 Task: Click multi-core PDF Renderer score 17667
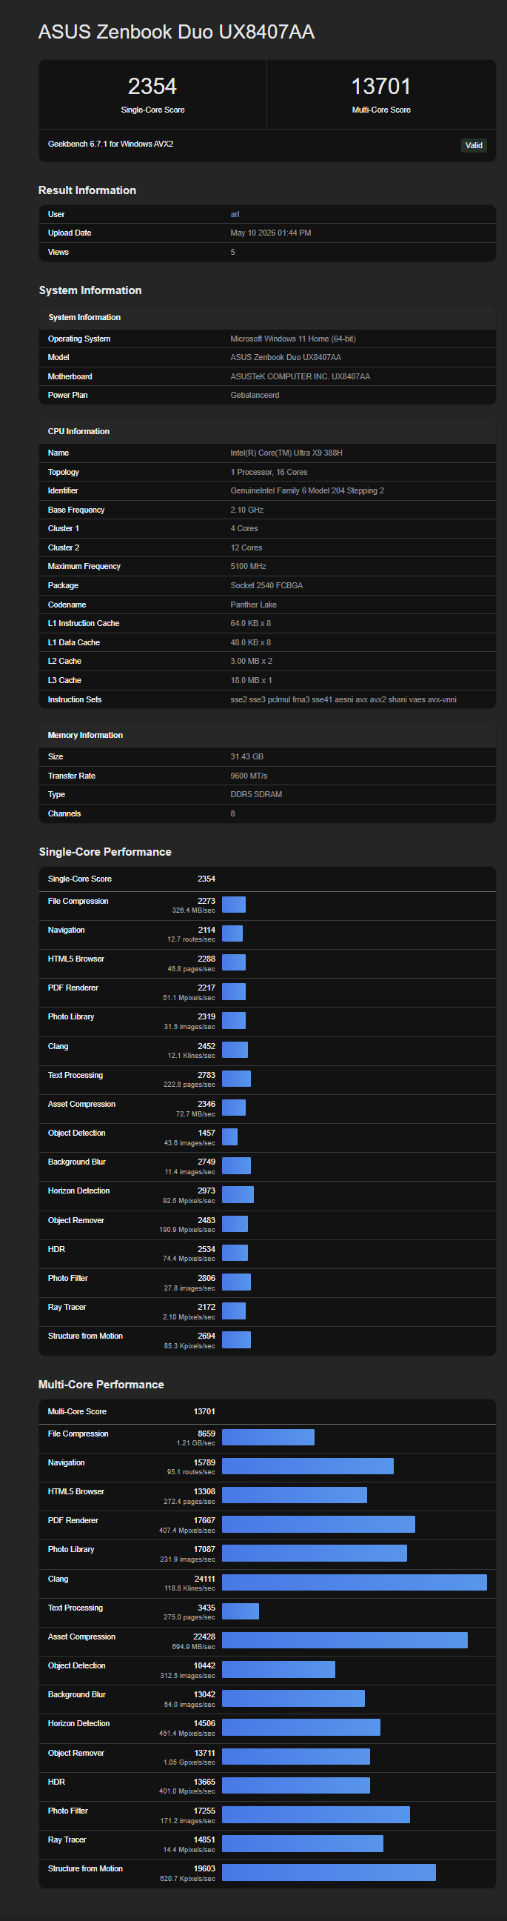(x=205, y=1520)
